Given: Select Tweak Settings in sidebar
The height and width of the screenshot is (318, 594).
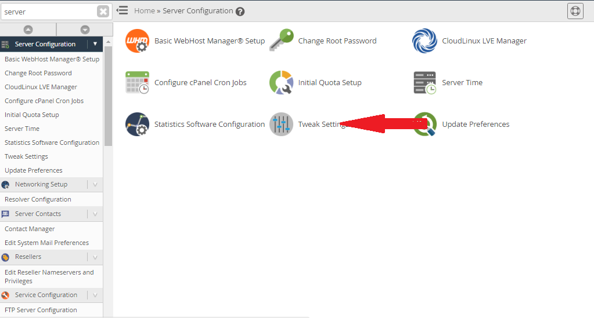Looking at the screenshot, I should [26, 156].
